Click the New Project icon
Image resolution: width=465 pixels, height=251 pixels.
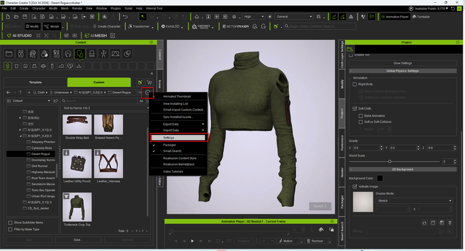tap(8, 17)
